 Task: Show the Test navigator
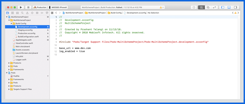pos(32,13)
